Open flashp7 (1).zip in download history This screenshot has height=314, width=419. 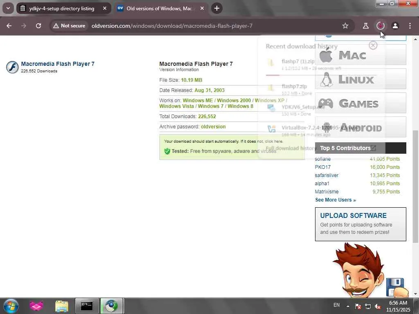(321, 64)
